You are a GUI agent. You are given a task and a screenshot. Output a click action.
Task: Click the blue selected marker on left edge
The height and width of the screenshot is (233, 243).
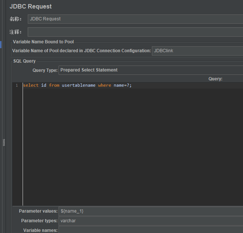coord(1,44)
